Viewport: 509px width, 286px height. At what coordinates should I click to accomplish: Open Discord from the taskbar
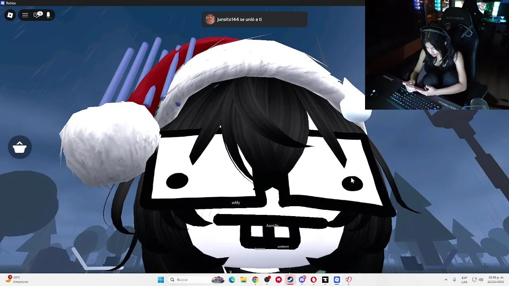(x=302, y=280)
